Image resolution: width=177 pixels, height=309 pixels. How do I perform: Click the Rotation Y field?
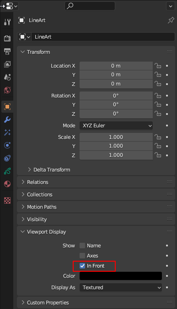tap(116, 105)
